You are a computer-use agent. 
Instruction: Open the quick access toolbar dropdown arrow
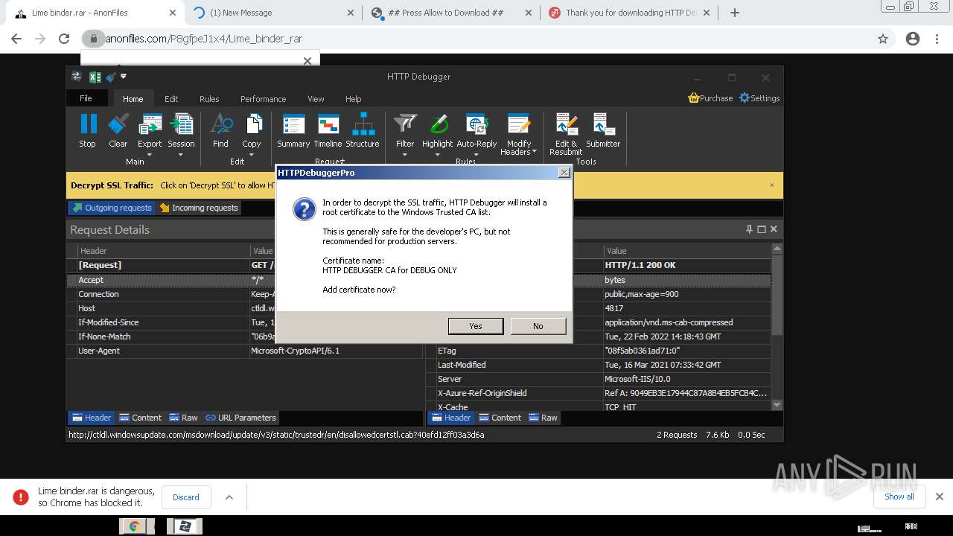(x=124, y=76)
